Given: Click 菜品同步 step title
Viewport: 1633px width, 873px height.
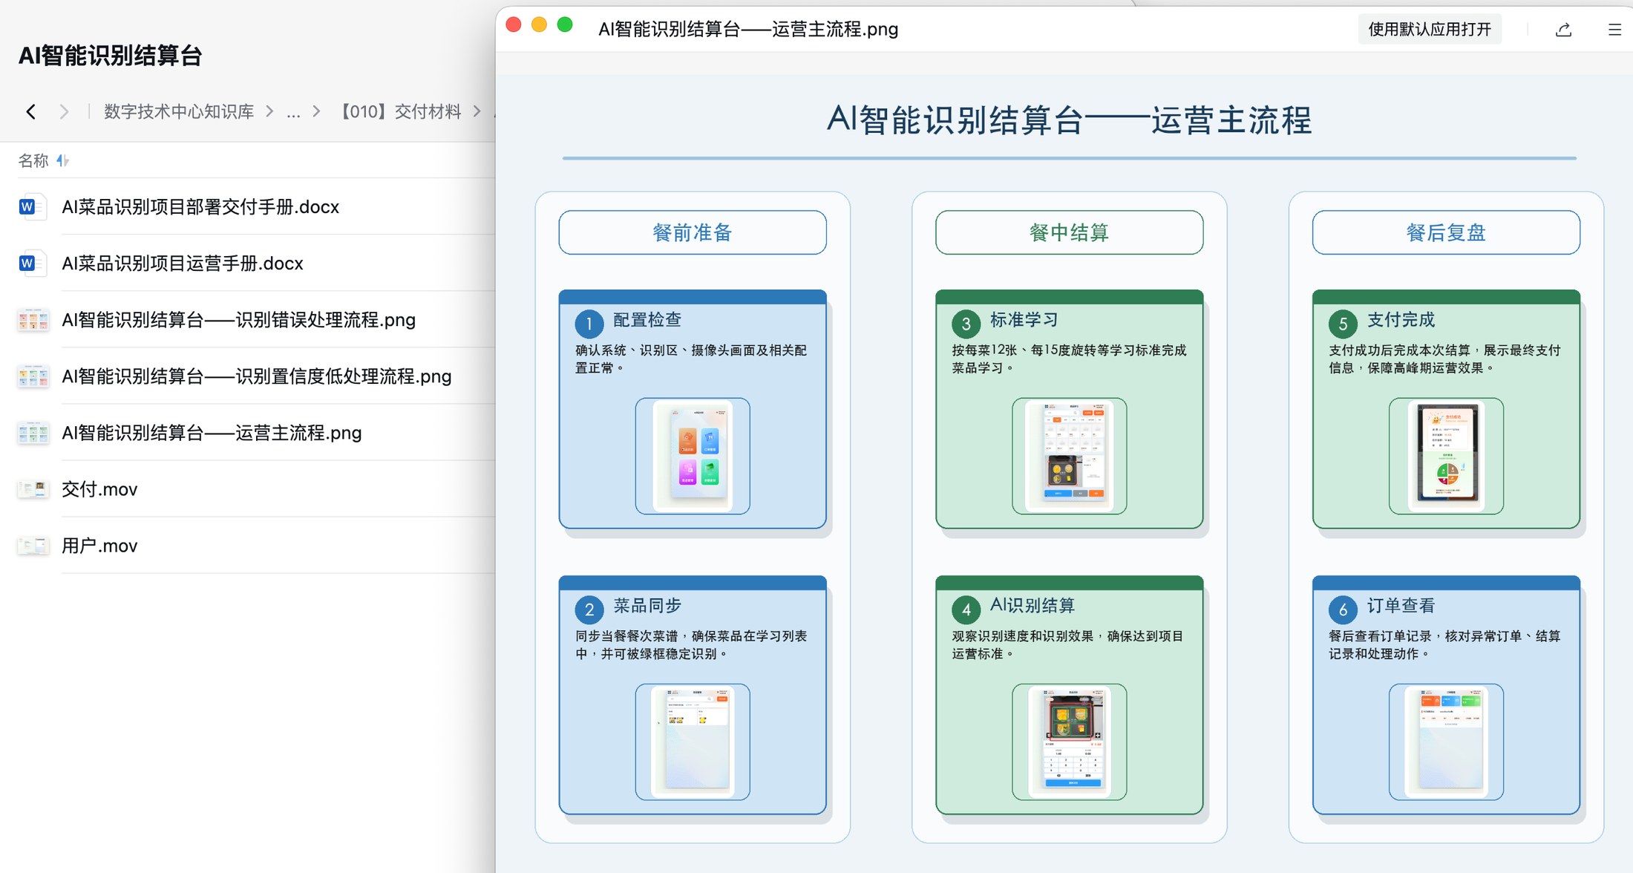Looking at the screenshot, I should pos(647,606).
